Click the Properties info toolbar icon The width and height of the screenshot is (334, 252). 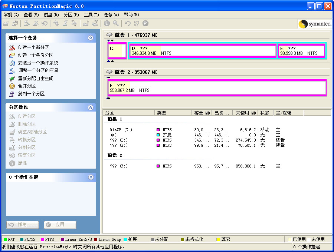107,23
